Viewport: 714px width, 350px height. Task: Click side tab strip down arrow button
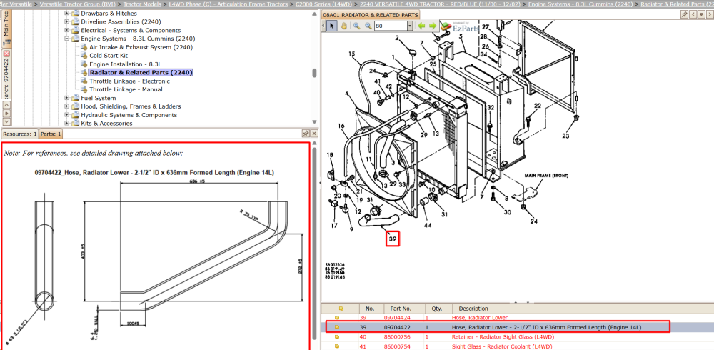6,121
